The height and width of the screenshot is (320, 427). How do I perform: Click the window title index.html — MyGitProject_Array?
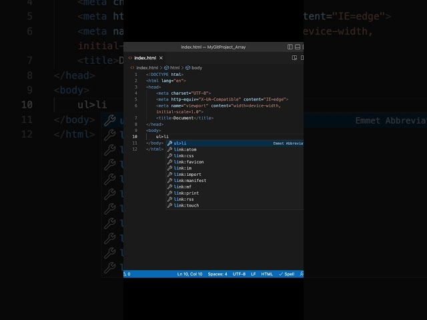point(213,47)
